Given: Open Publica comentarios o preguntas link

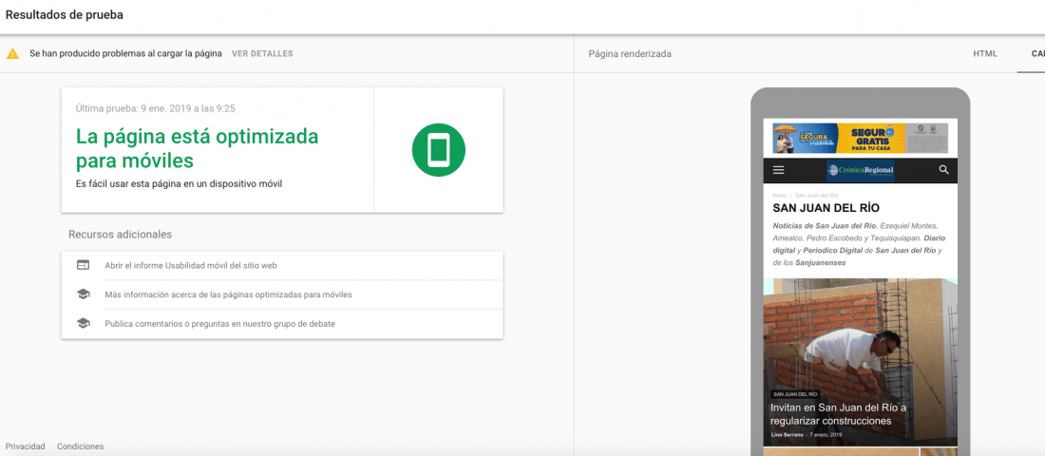Looking at the screenshot, I should click(x=220, y=323).
